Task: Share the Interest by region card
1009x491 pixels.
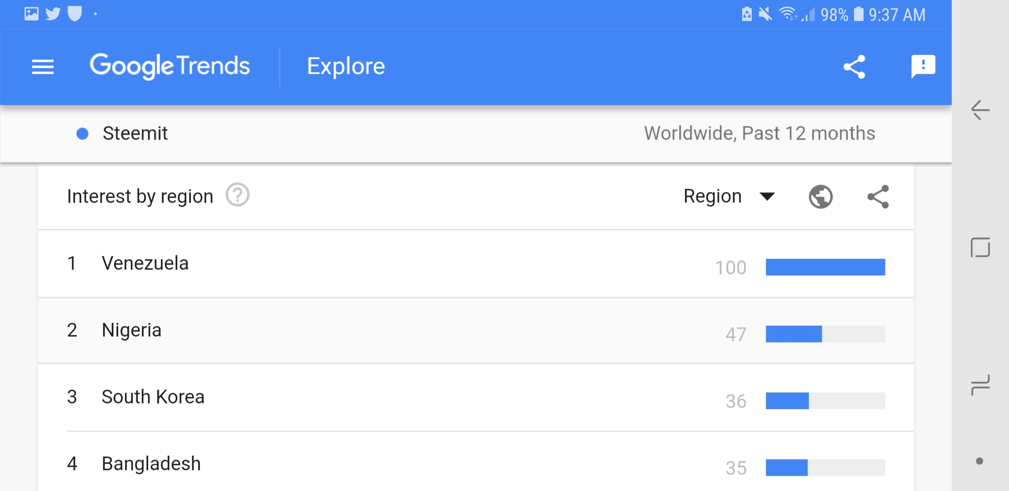Action: [878, 197]
